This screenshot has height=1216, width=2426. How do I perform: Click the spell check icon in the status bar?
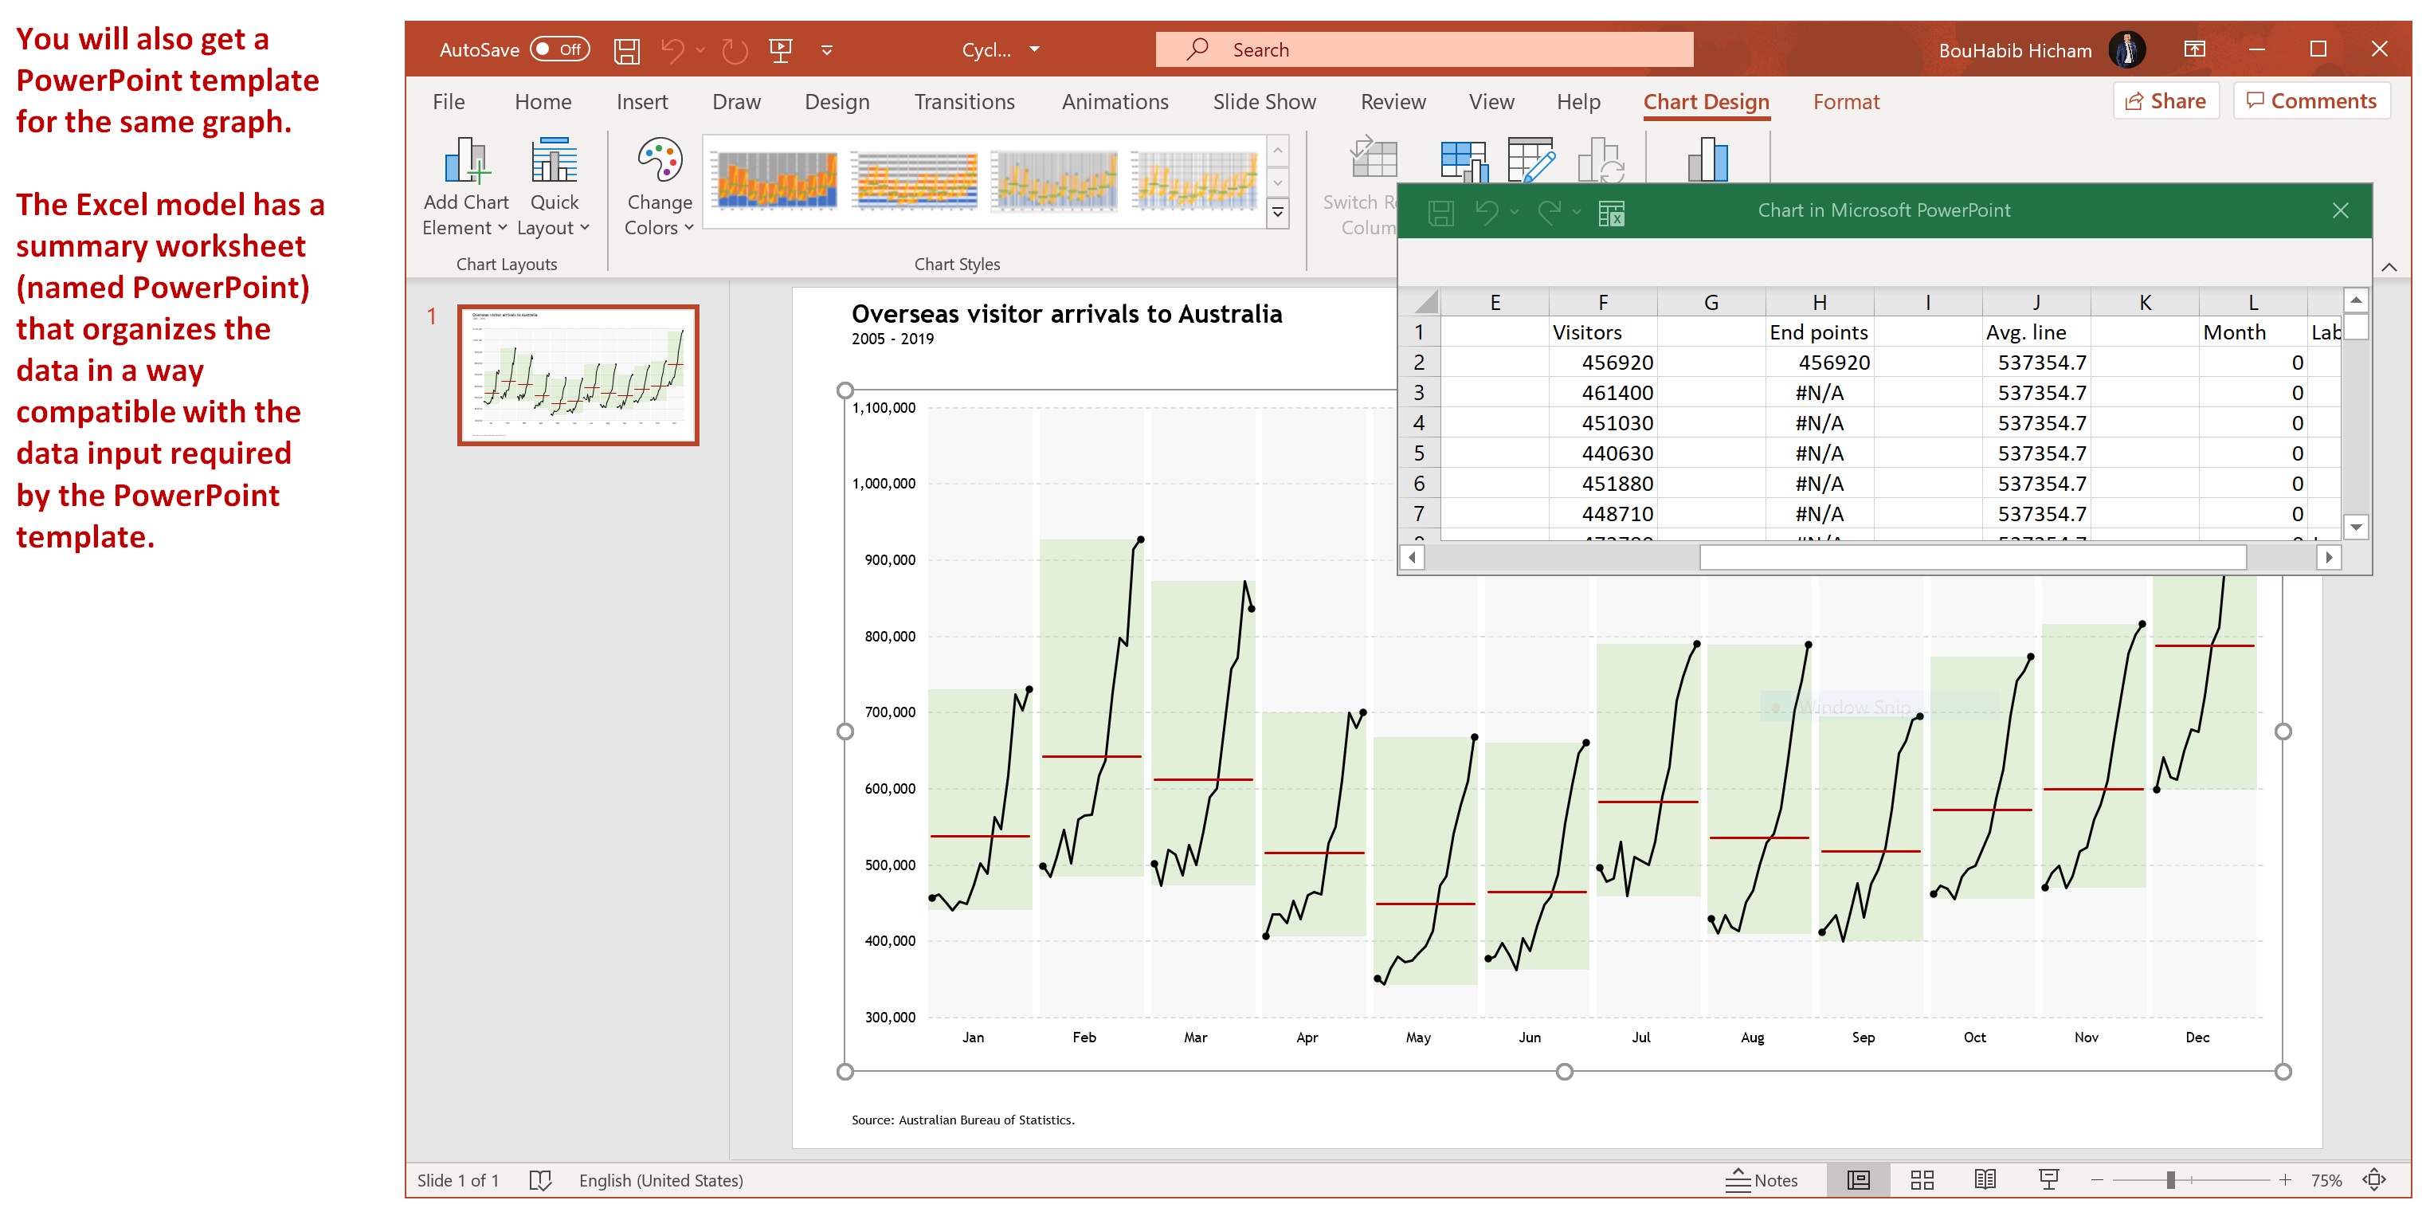tap(539, 1180)
